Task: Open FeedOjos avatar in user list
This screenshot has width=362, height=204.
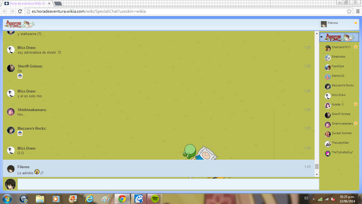Action: pyautogui.click(x=327, y=67)
